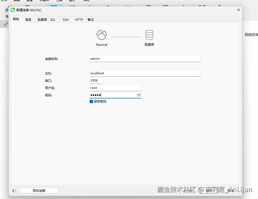258x199 pixels.
Task: Click the database cylinder icon in the diagram
Action: pyautogui.click(x=149, y=35)
